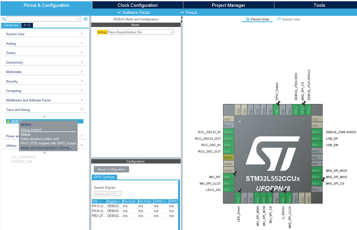357x230 pixels.
Task: Expand the System Core category
Action: coord(45,34)
